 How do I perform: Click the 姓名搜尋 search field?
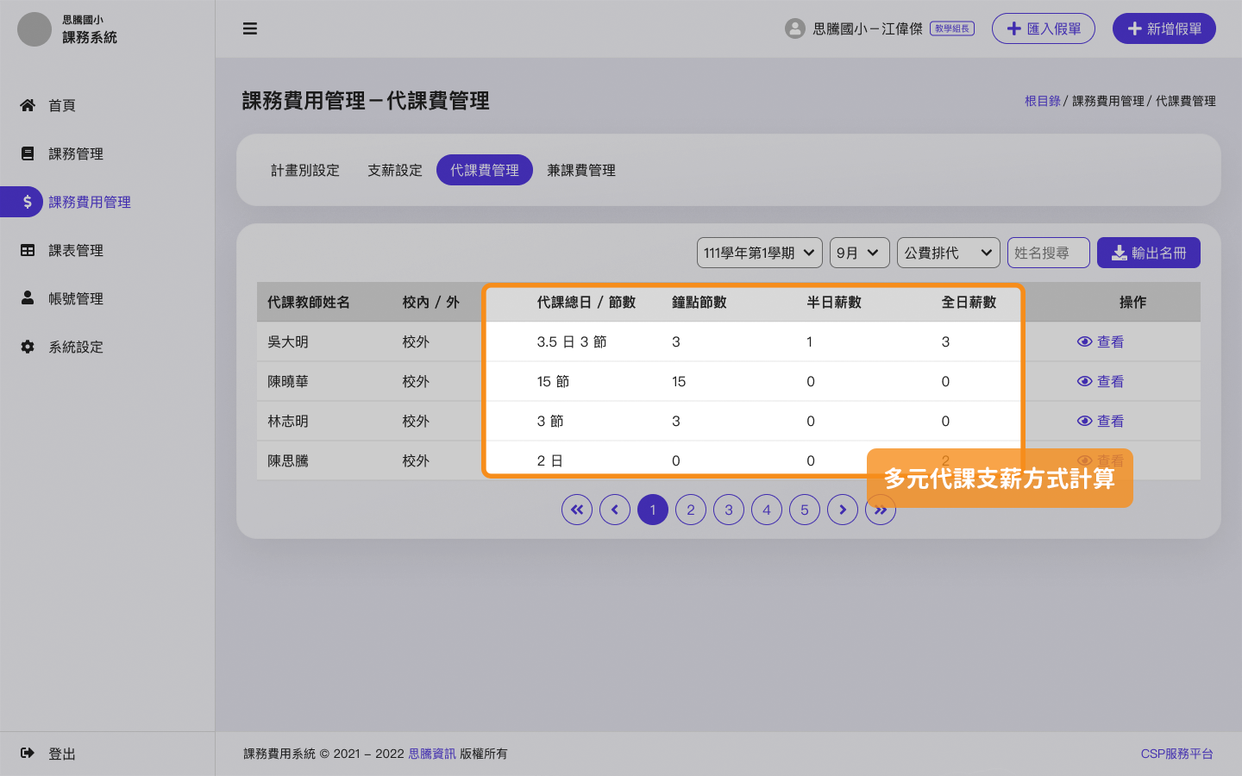tap(1048, 253)
